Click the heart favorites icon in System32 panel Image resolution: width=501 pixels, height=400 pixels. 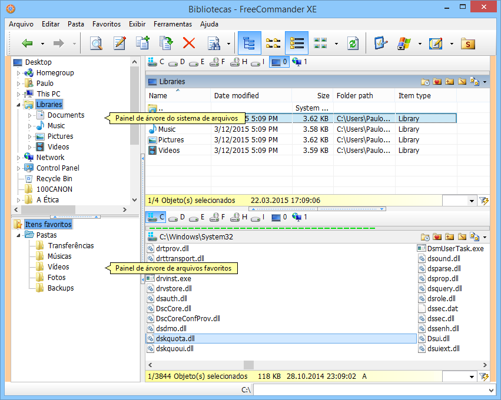(437, 237)
